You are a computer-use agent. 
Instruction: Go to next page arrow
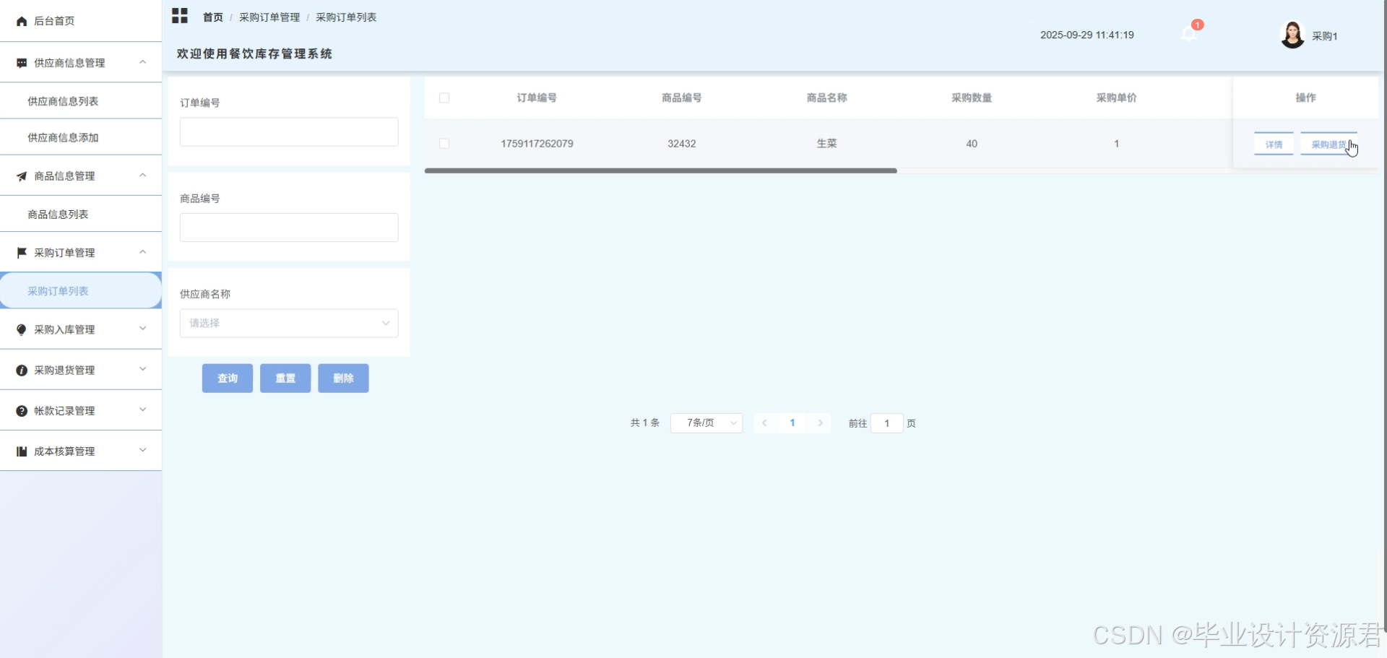click(821, 423)
